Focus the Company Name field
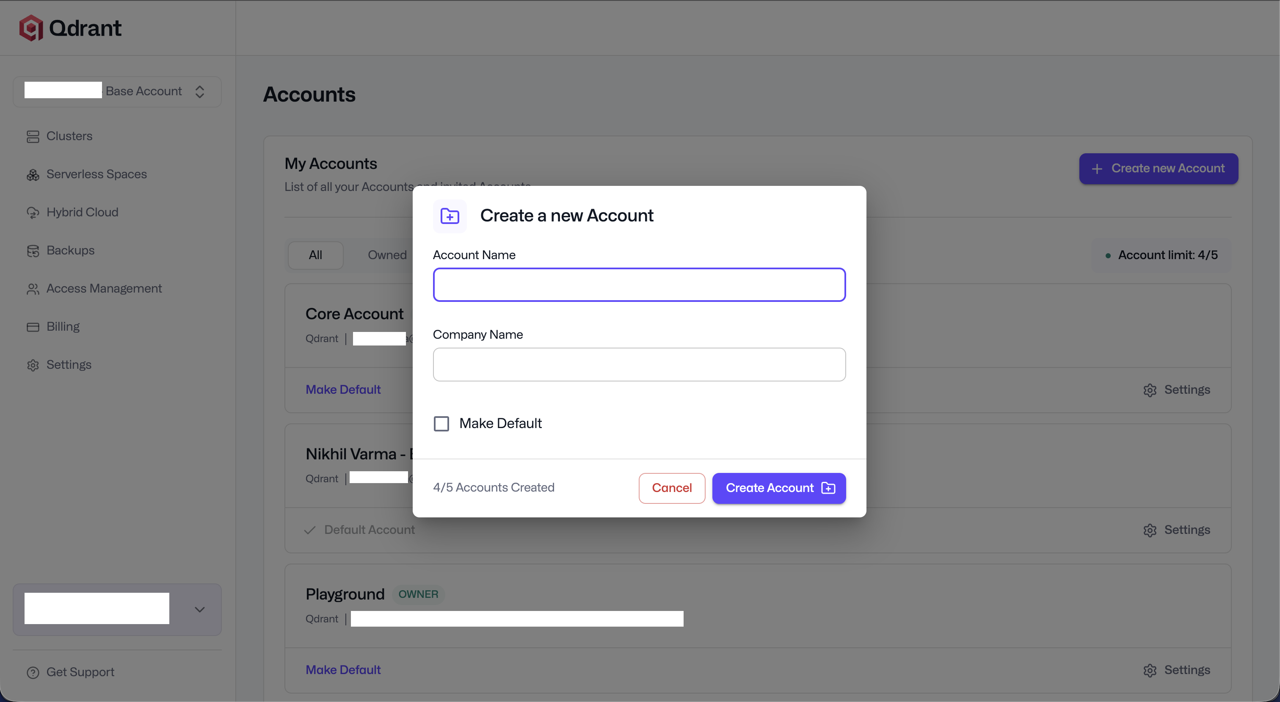This screenshot has width=1280, height=702. point(639,365)
